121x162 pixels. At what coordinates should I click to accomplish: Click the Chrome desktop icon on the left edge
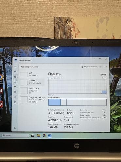tap(1, 77)
